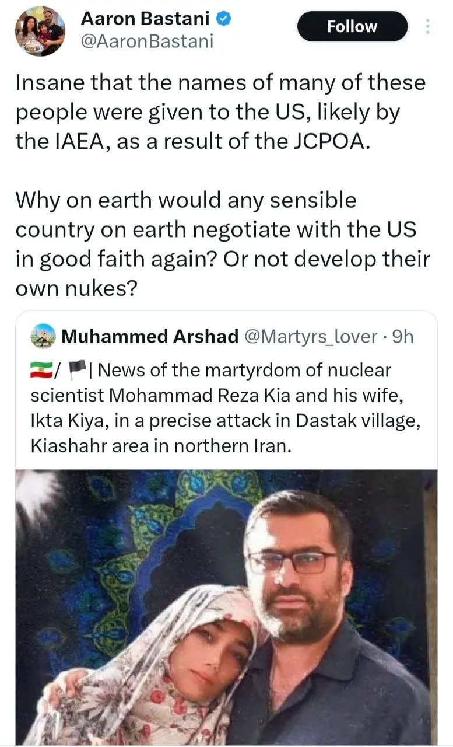Tap Muhammed Arshad's small avatar

(42, 336)
